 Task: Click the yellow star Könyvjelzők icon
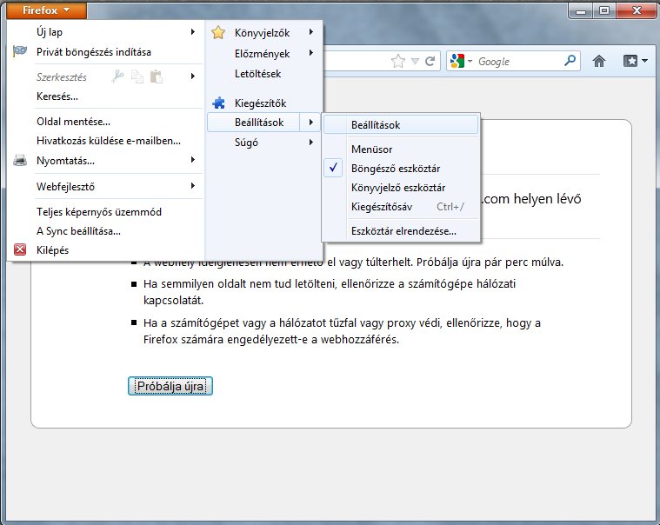click(218, 32)
